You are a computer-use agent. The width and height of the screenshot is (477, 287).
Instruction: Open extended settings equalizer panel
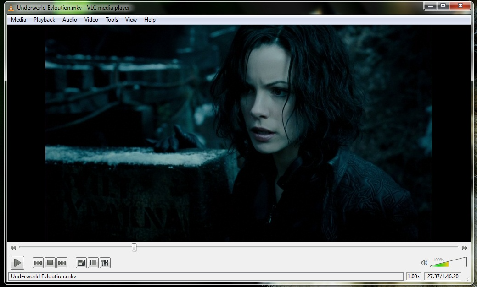(x=104, y=262)
